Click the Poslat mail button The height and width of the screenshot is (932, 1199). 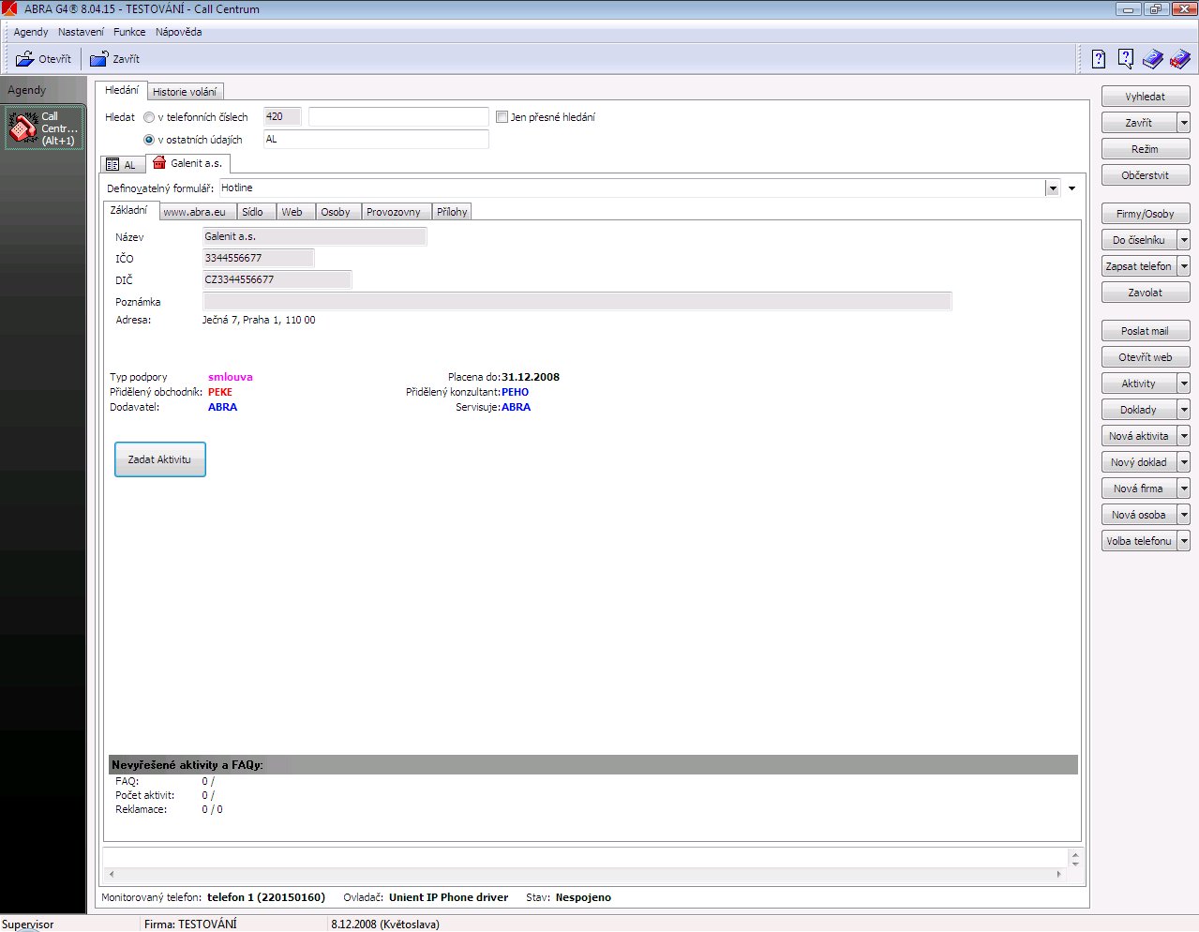click(x=1146, y=331)
